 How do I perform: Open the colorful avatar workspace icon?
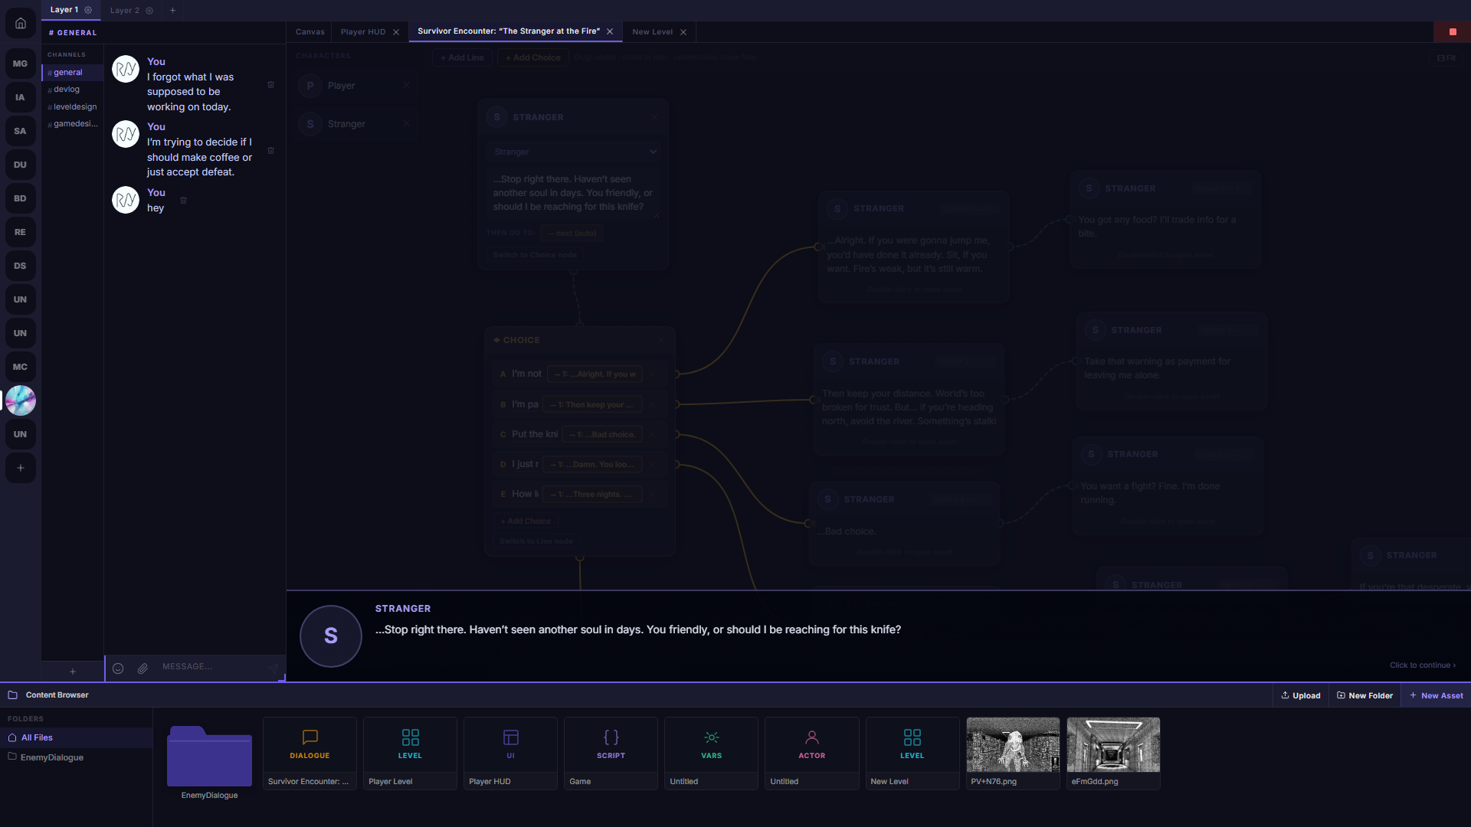pos(21,400)
